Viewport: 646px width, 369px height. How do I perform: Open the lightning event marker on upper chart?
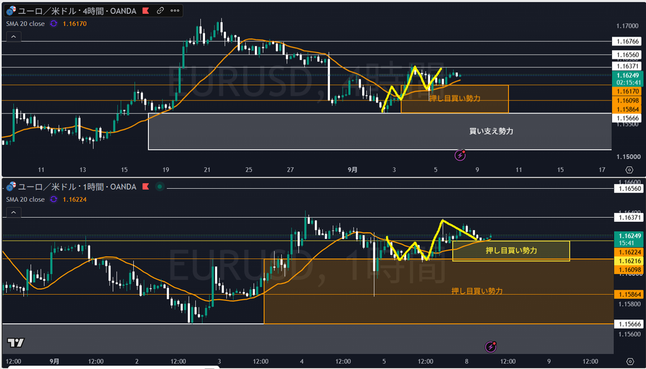(460, 156)
